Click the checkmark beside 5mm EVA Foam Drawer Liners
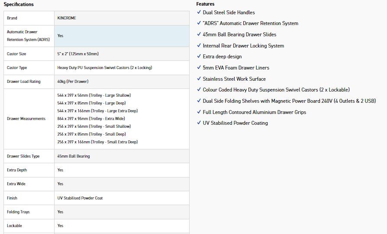This screenshot has width=387, height=234. [199, 68]
